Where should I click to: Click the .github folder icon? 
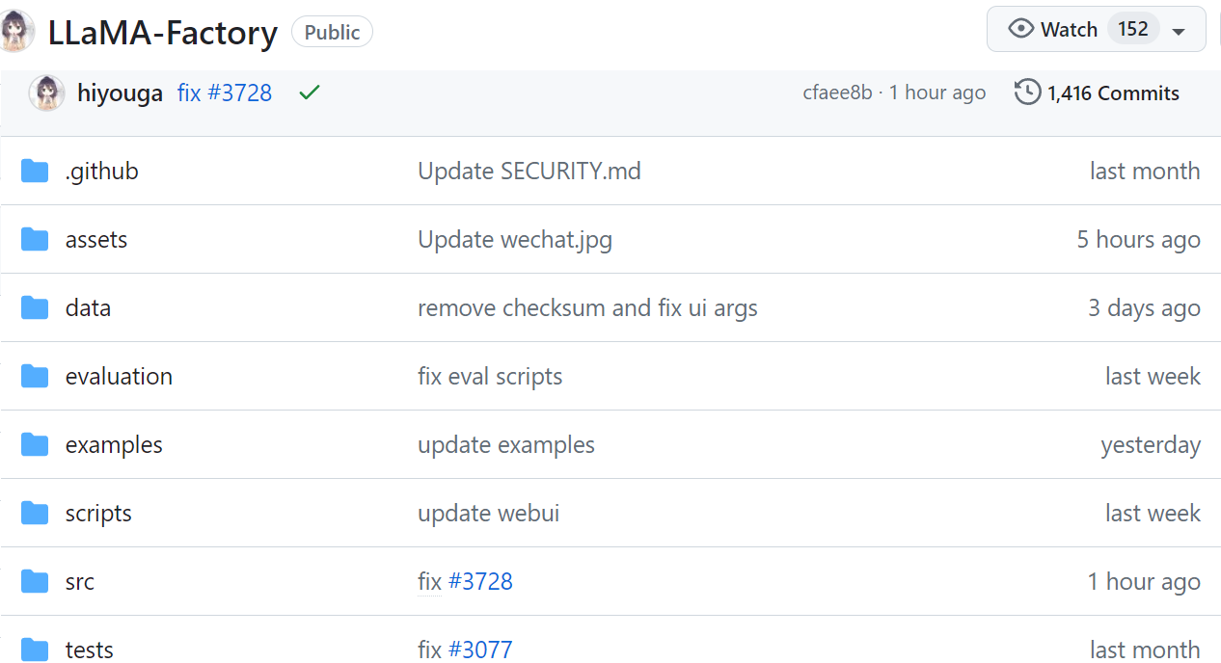pos(35,172)
